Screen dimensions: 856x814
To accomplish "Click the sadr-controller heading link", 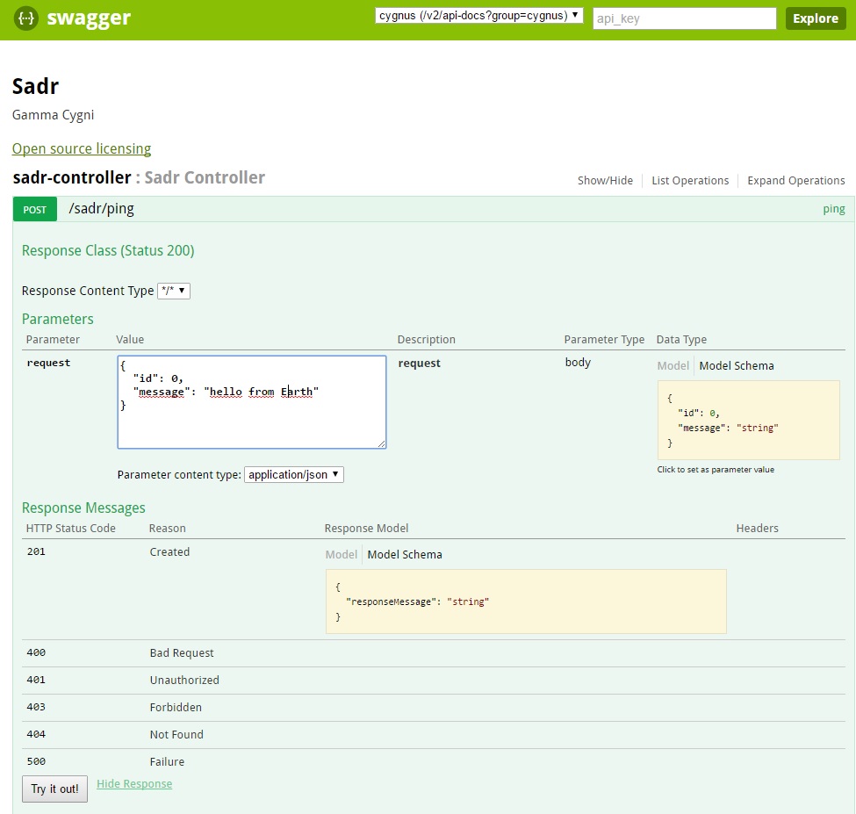I will (x=72, y=177).
